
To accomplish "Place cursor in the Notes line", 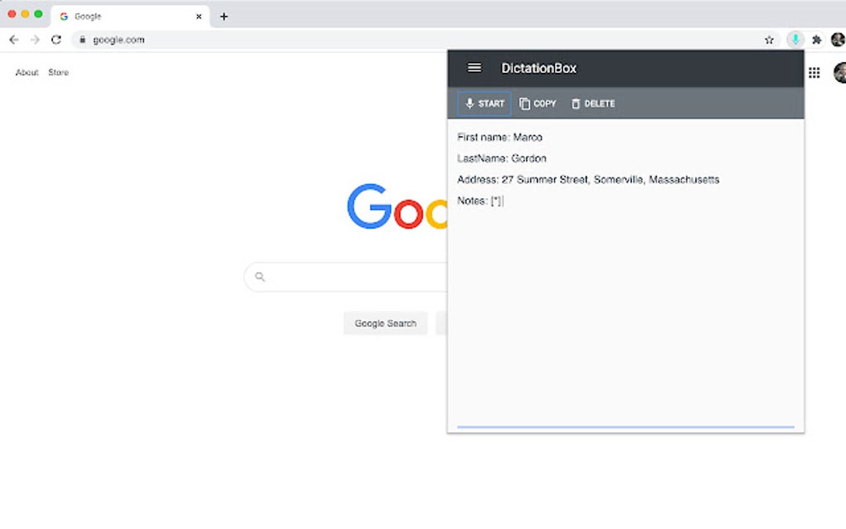I will tap(480, 201).
